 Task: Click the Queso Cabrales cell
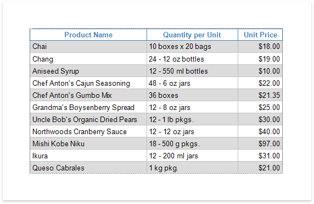88,168
